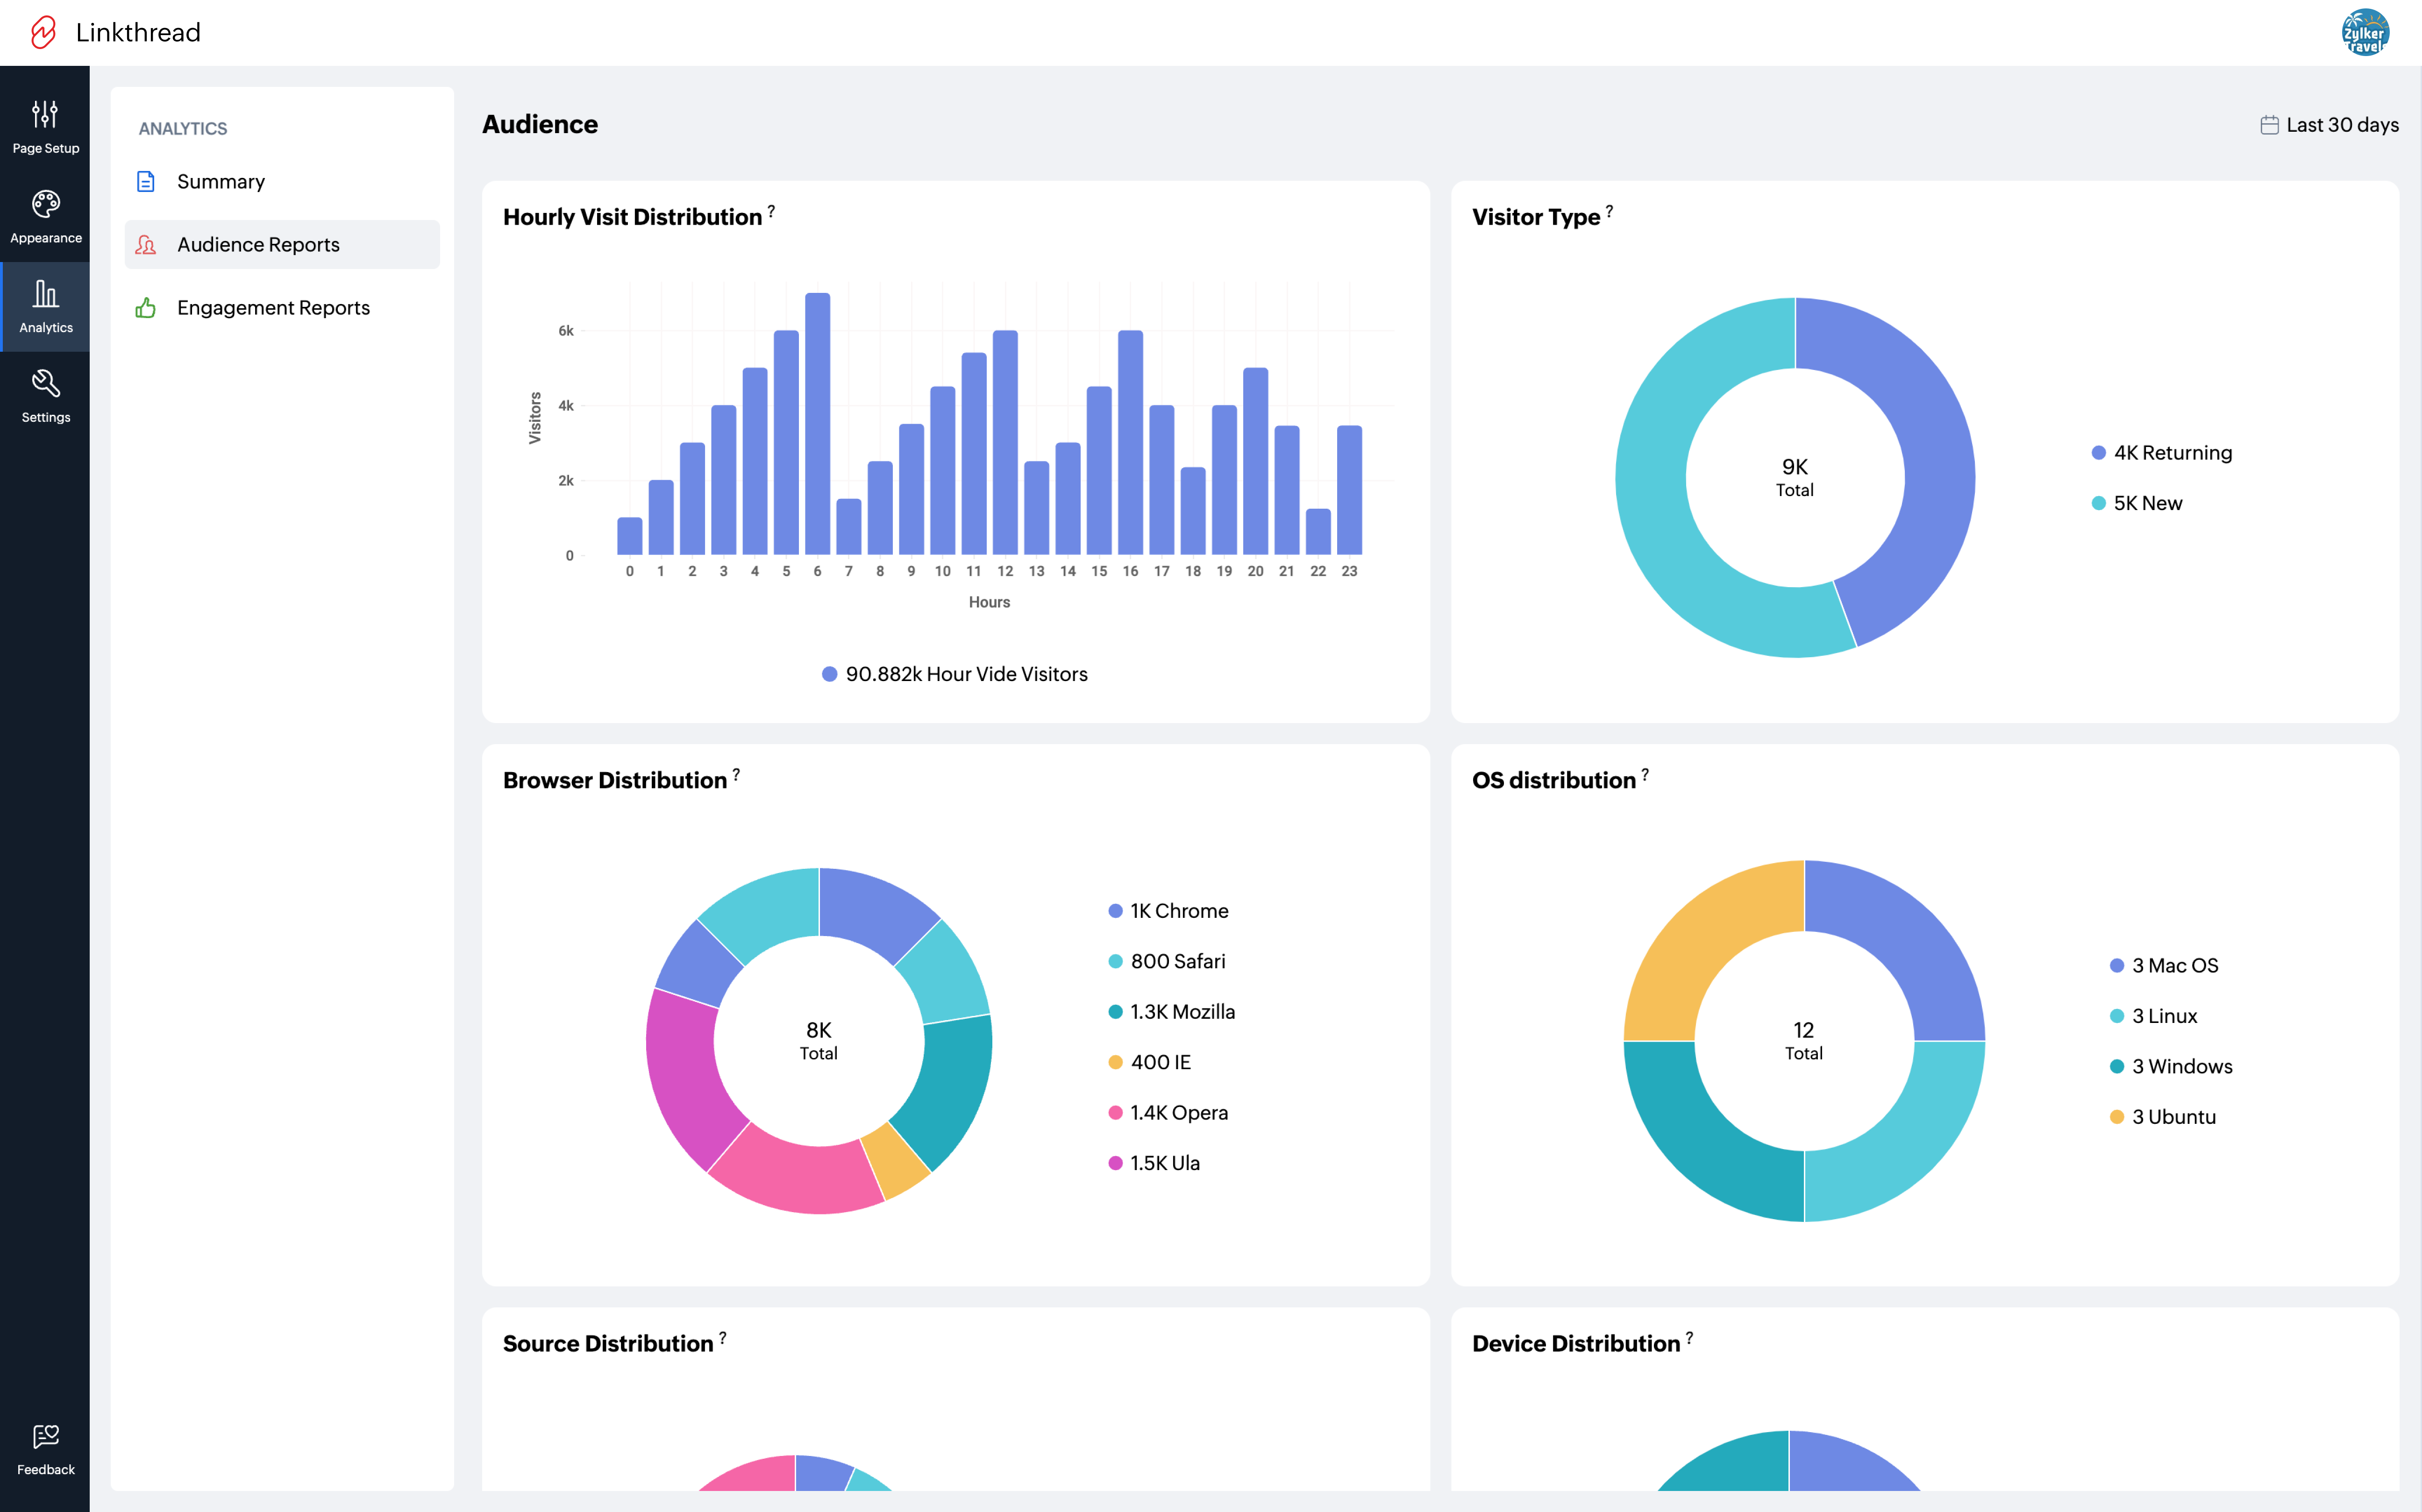Open Engagement Reports
This screenshot has width=2422, height=1512.
tap(273, 308)
